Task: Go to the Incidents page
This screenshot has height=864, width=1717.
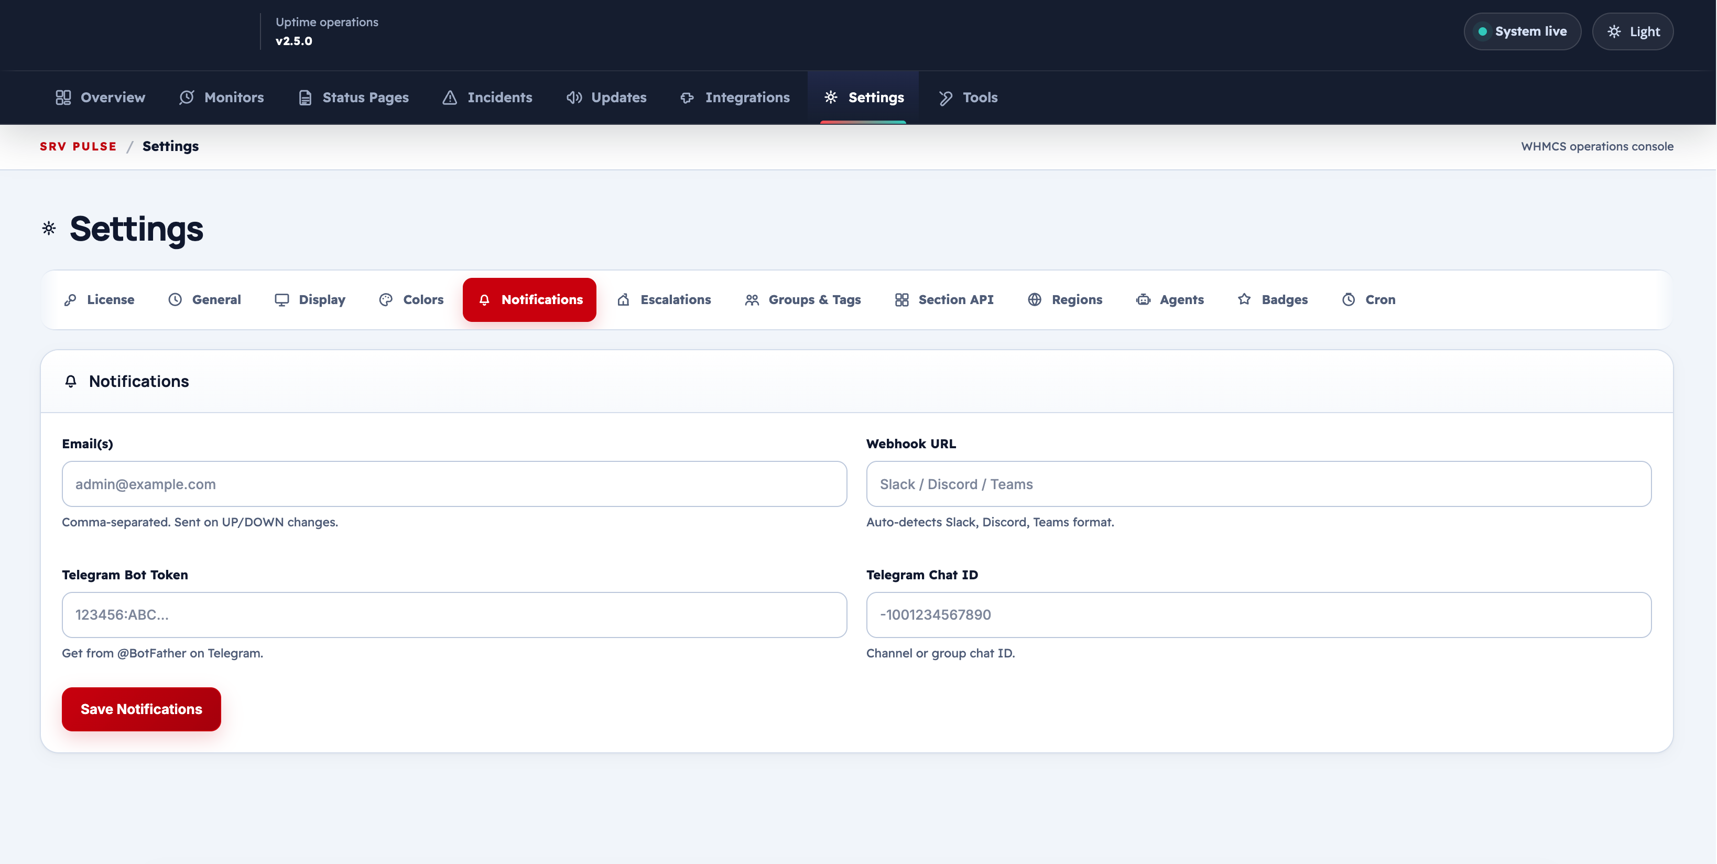Action: tap(487, 98)
